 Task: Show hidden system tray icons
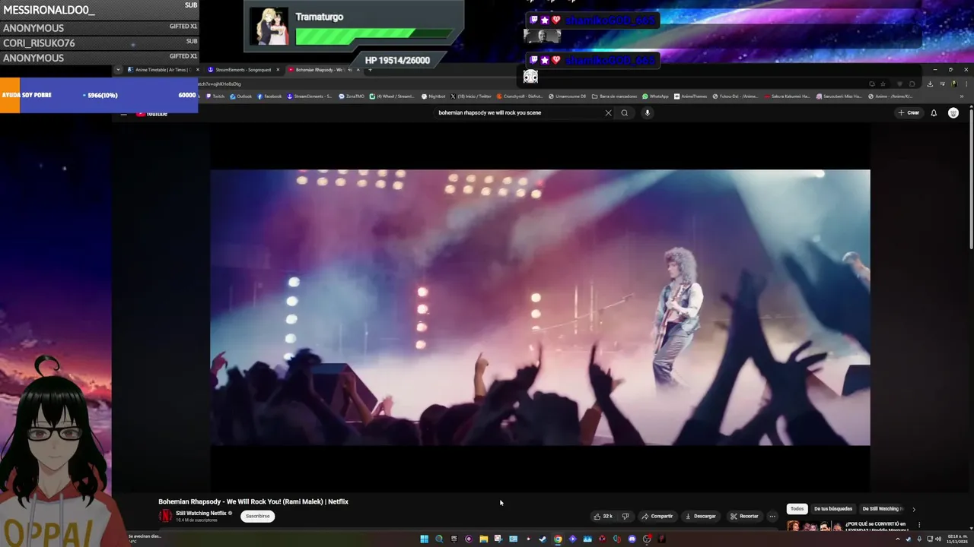(x=898, y=539)
